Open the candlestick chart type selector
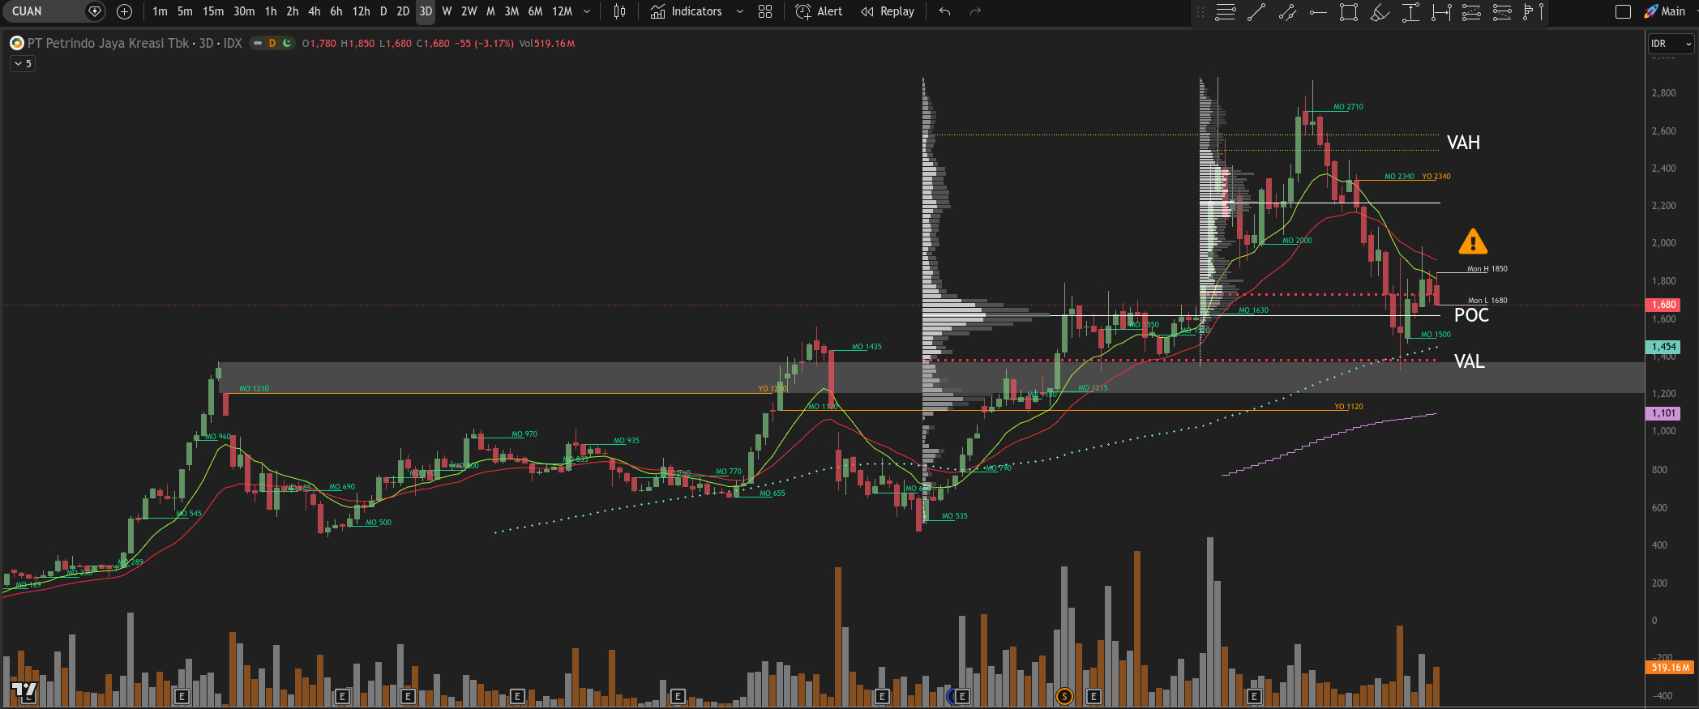1699x709 pixels. pyautogui.click(x=620, y=11)
